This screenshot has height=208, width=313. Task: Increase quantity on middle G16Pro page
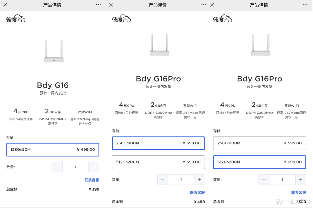(x=199, y=180)
